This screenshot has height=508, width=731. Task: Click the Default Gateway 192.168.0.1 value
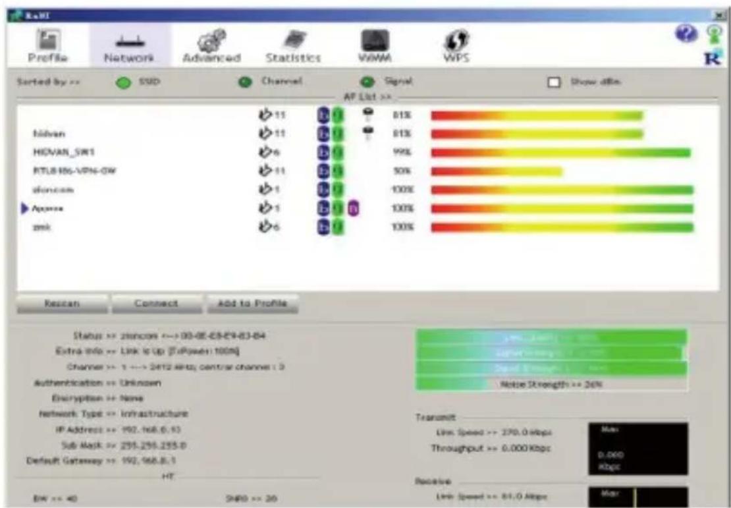pos(148,461)
